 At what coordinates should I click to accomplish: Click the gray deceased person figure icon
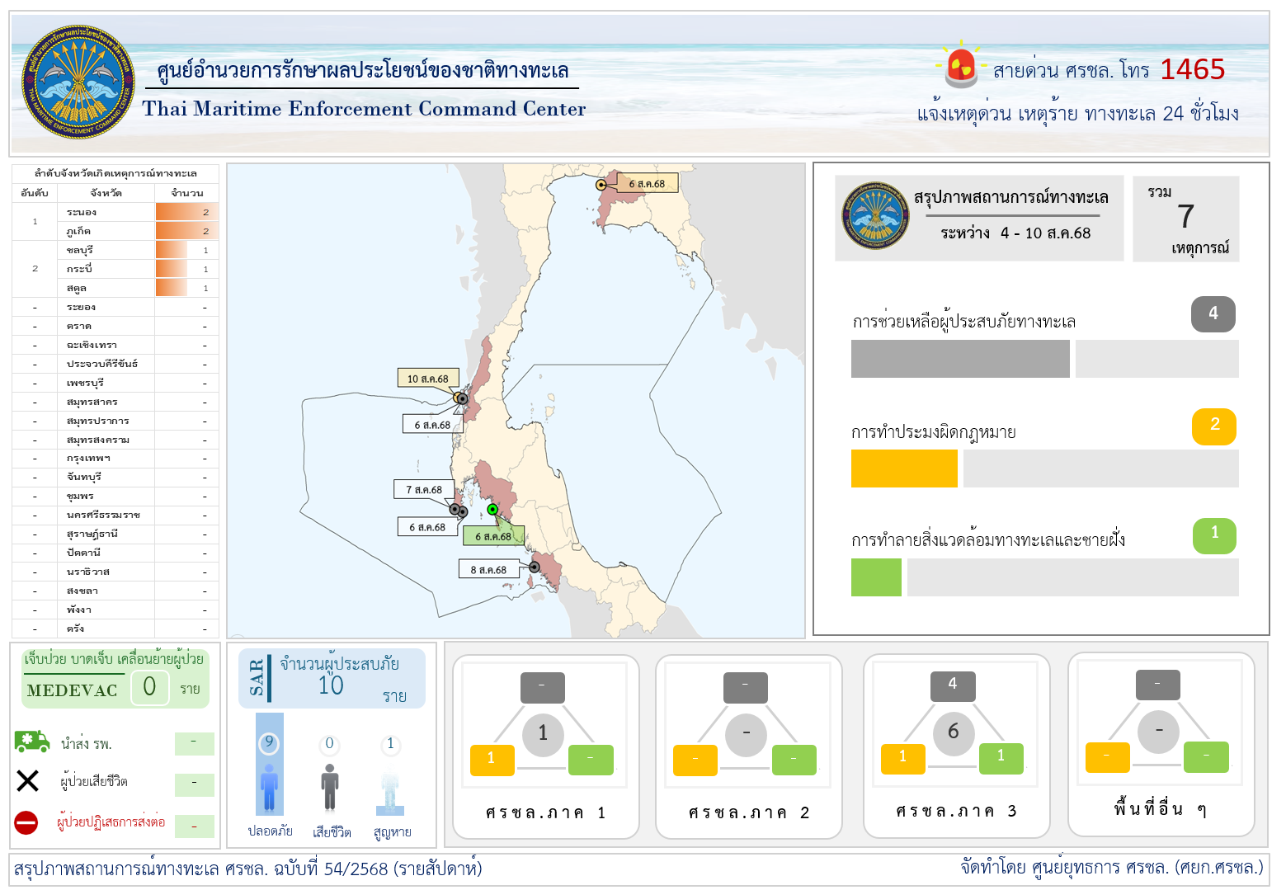tap(330, 787)
